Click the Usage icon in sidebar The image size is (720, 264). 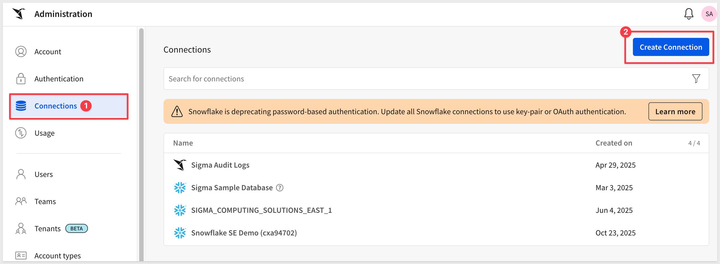point(21,133)
